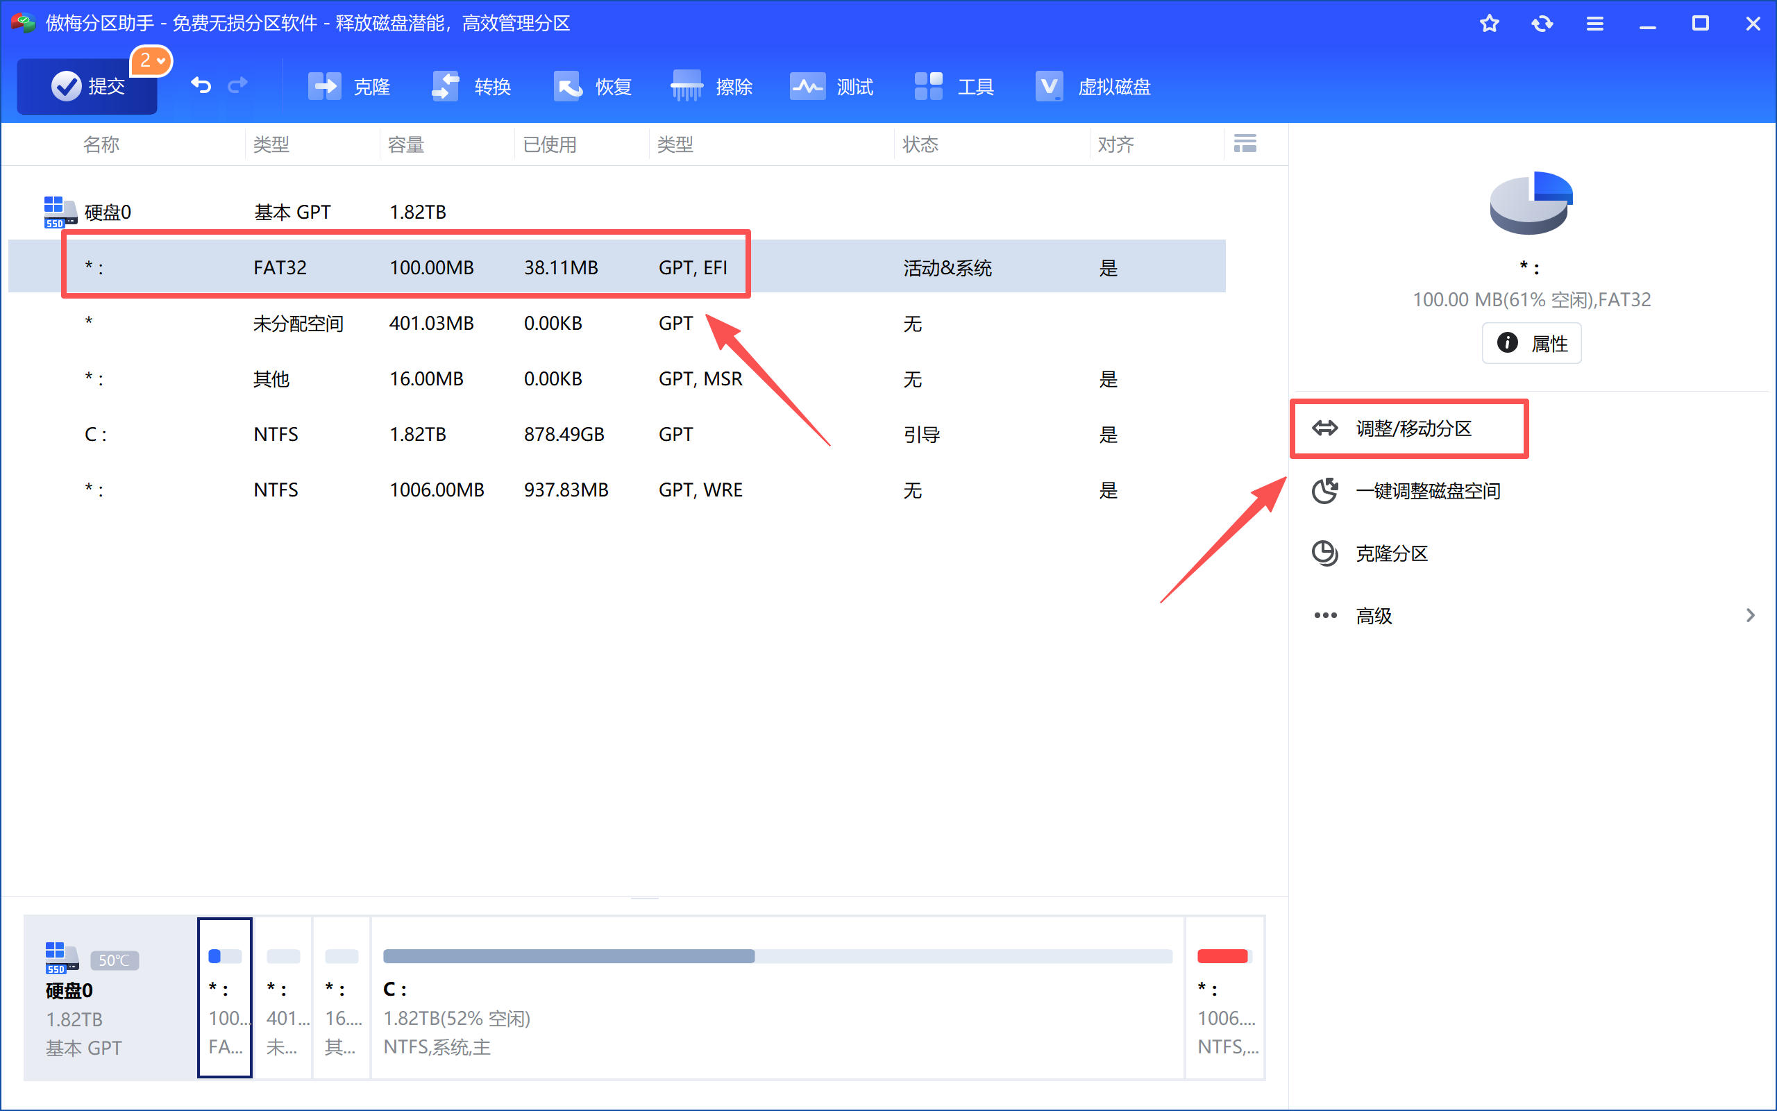Click the redo arrow icon
The image size is (1777, 1111).
[x=237, y=86]
